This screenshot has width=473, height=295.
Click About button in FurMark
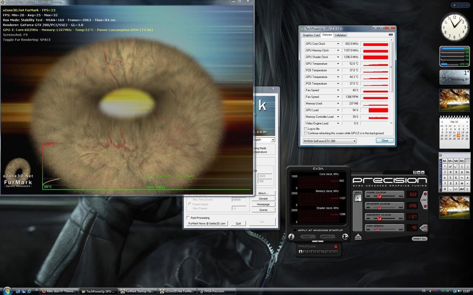(x=263, y=193)
